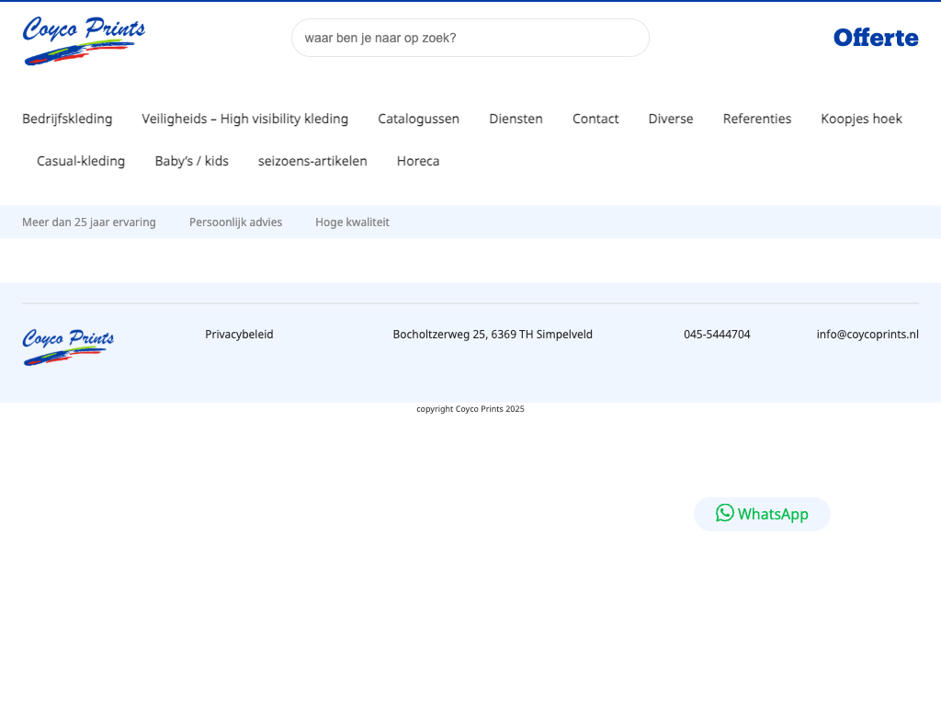Image resolution: width=941 pixels, height=706 pixels.
Task: Open the Diverse menu item
Action: (x=671, y=119)
